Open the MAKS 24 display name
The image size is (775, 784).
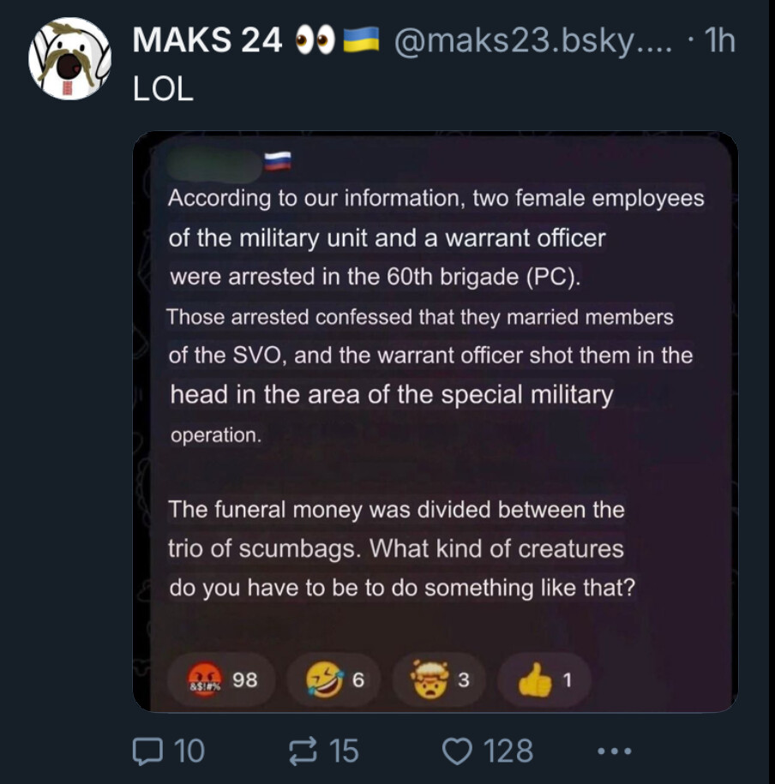[207, 40]
